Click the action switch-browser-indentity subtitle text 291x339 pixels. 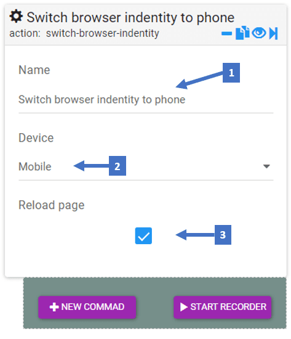tap(84, 33)
